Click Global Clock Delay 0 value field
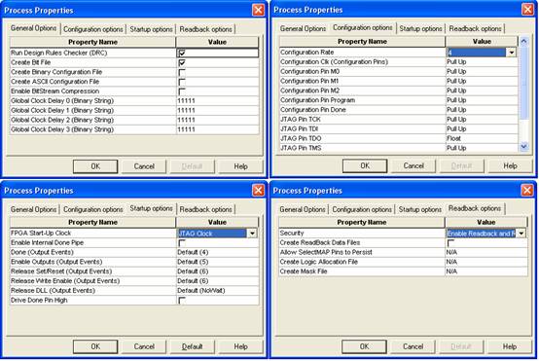This screenshot has height=361, width=539. [x=217, y=101]
